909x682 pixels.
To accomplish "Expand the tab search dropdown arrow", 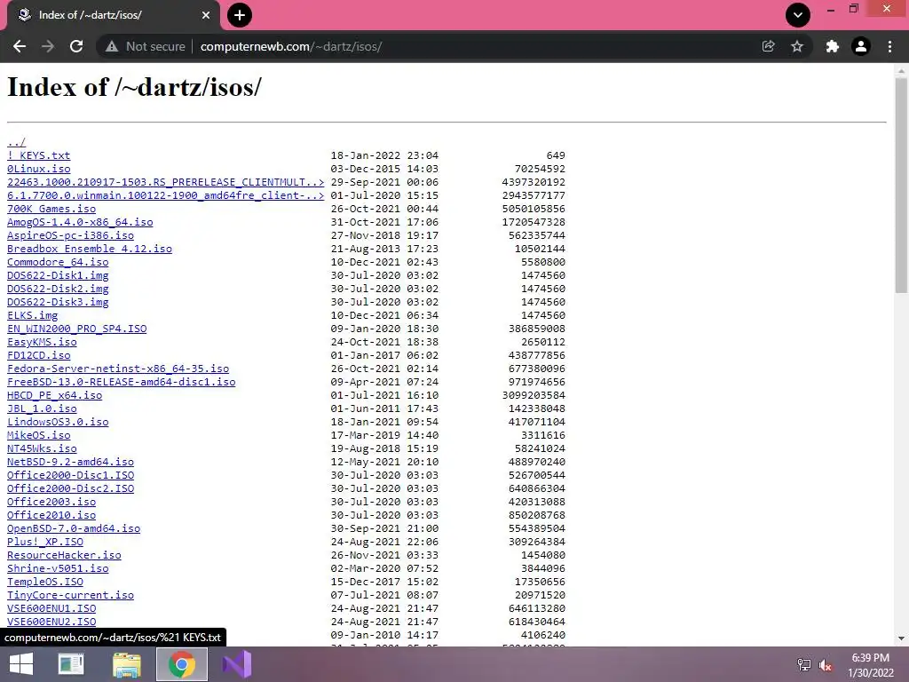I will point(798,15).
